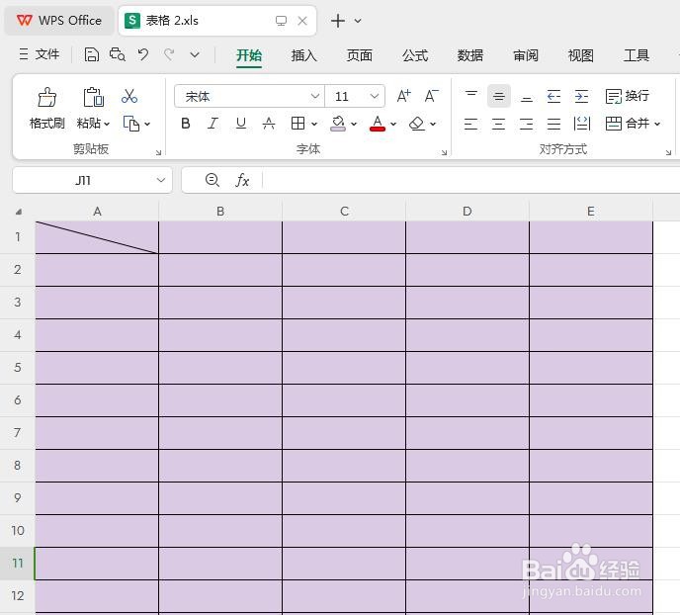Open the 文件 (File) menu
680x615 pixels.
(x=39, y=54)
